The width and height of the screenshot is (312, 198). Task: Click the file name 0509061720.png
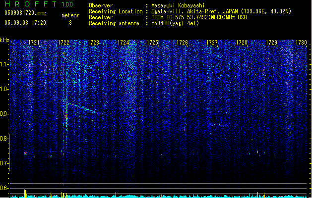pos(25,13)
